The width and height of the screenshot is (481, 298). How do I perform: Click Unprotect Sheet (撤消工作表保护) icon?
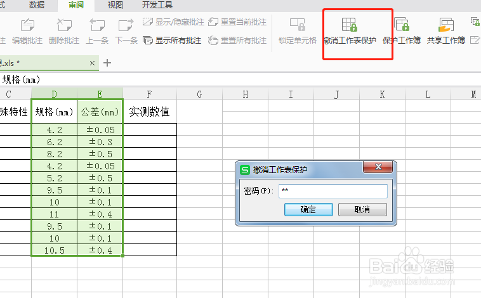[x=350, y=25]
